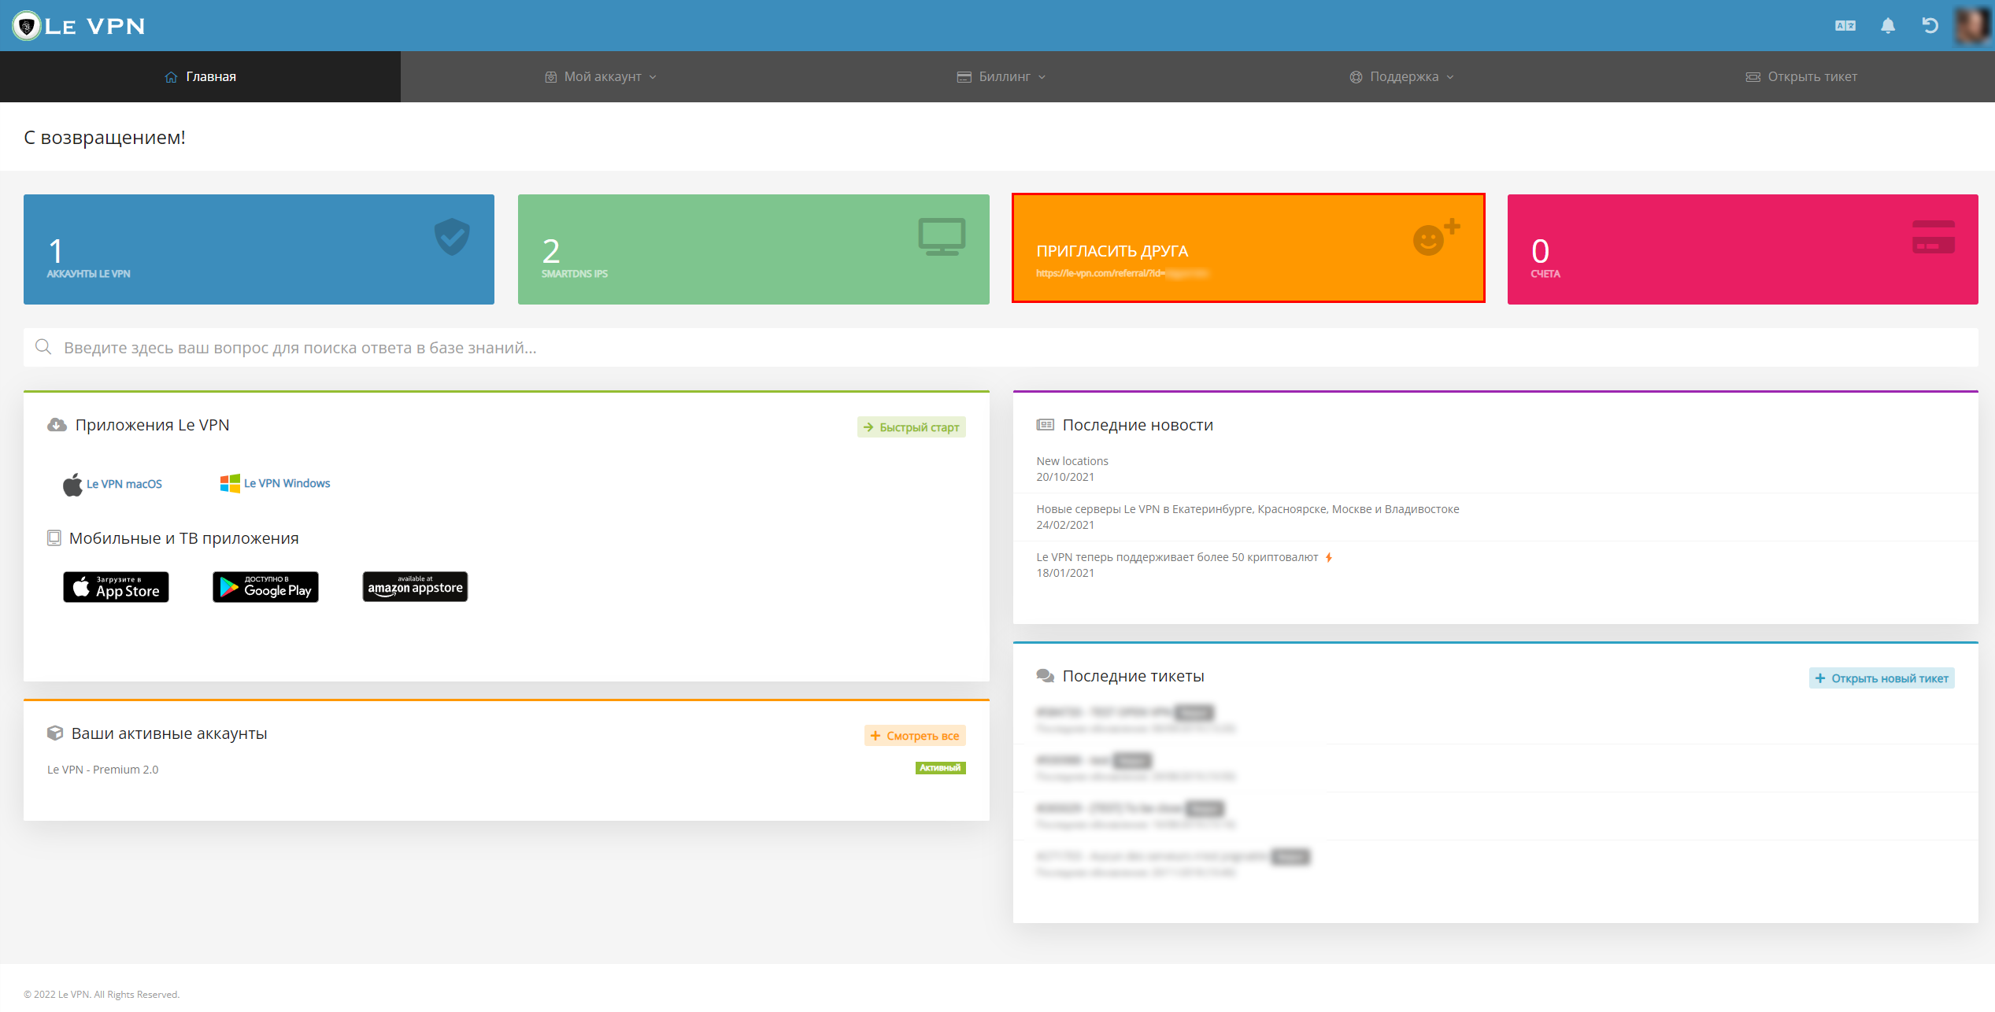Open news about 50 криптовалют
This screenshot has height=1012, width=1995.
coord(1177,557)
